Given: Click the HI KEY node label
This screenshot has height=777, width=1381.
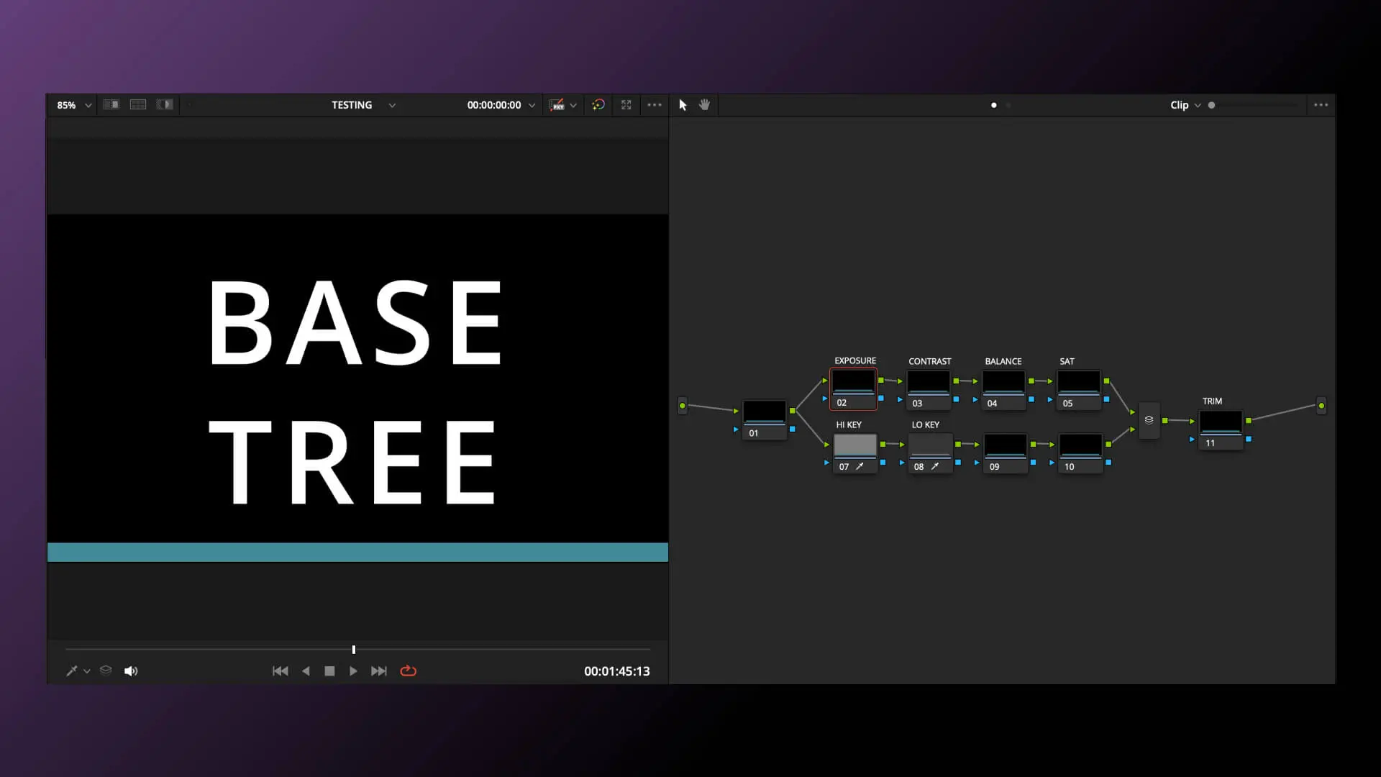Looking at the screenshot, I should [x=849, y=424].
